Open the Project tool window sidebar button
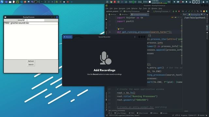 tap(106, 17)
